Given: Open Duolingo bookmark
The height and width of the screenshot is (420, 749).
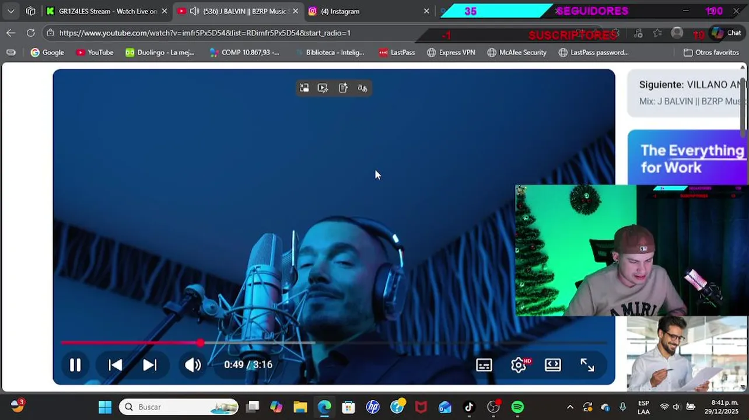Looking at the screenshot, I should 160,52.
